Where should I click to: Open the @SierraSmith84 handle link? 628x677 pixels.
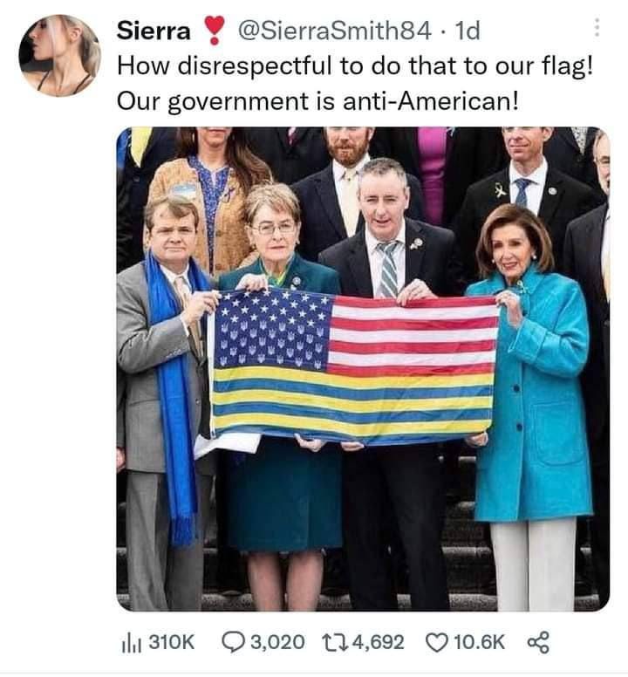335,31
